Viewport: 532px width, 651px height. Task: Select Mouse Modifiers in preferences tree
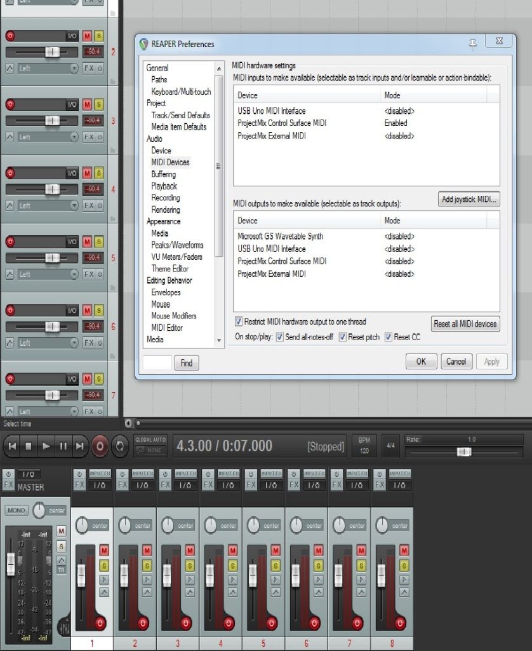[x=174, y=316]
